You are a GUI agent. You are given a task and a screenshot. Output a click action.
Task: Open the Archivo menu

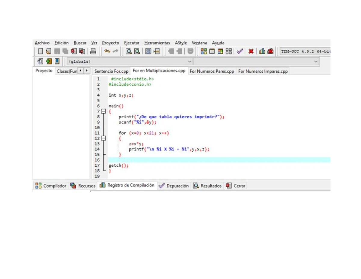[x=42, y=43]
